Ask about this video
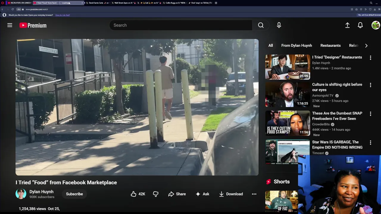381x214 pixels. click(x=202, y=194)
